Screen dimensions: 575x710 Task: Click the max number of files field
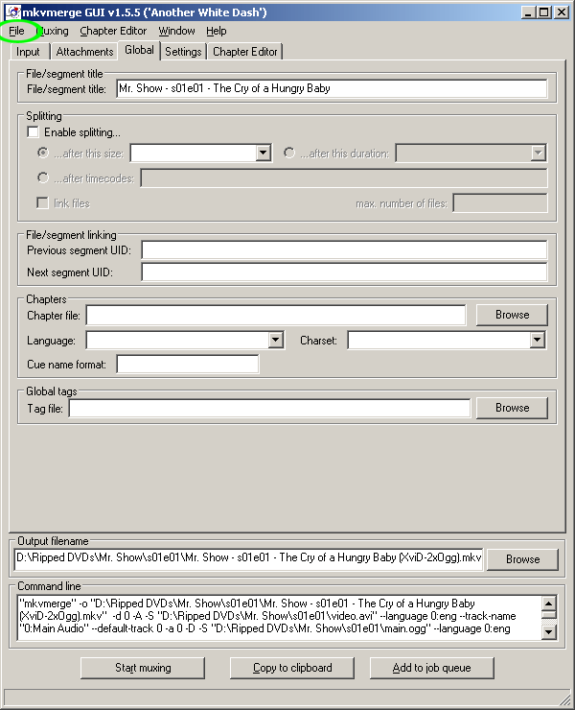pyautogui.click(x=500, y=202)
